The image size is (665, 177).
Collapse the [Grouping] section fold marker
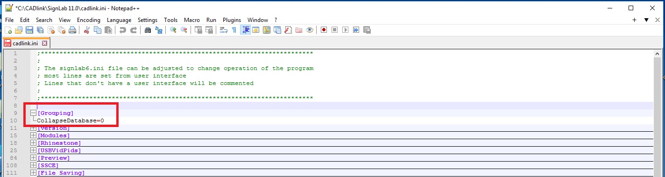tap(33, 113)
